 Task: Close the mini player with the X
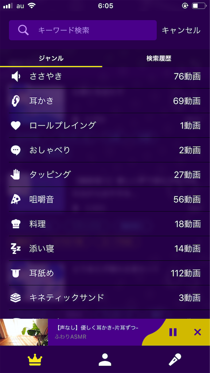[x=197, y=332]
